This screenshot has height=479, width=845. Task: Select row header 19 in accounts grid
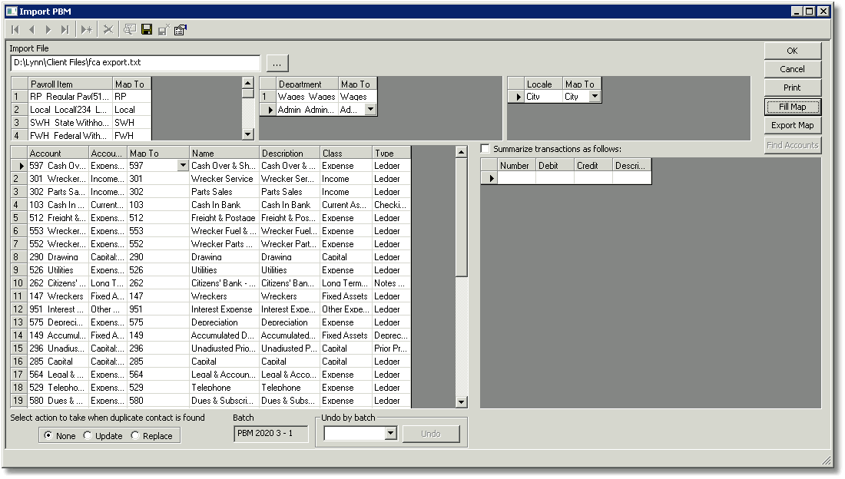(19, 401)
